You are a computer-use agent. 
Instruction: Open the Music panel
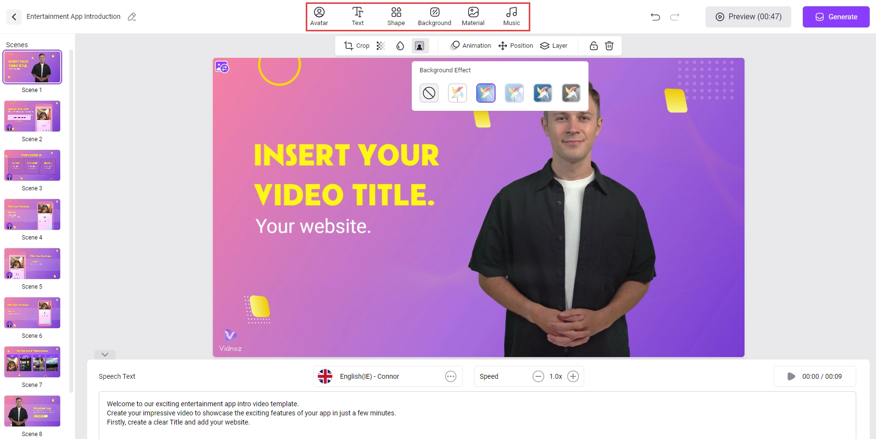pos(511,16)
